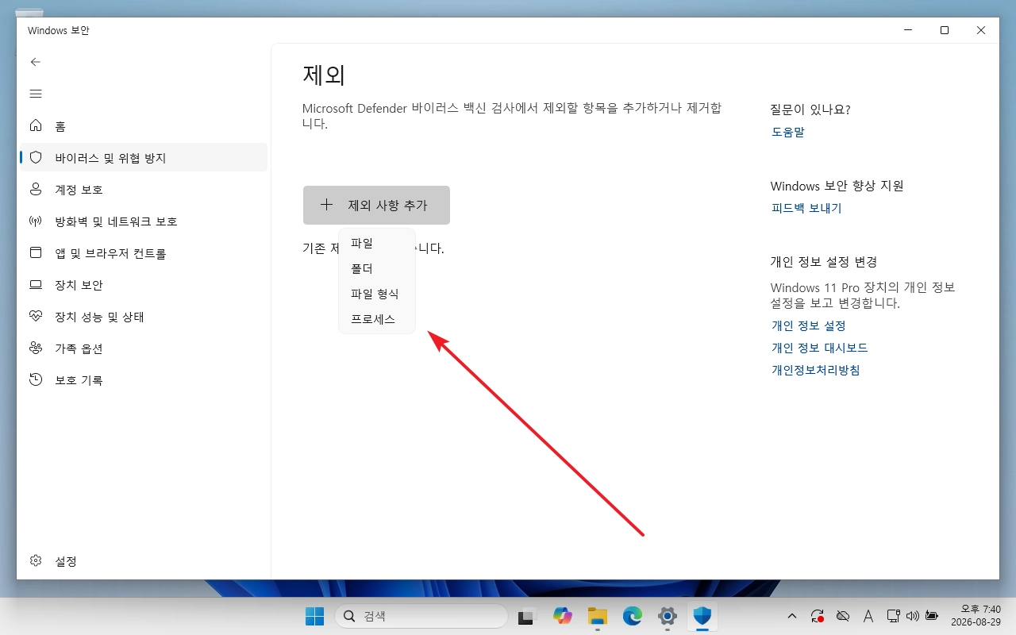Select 바이러스 및 위협 방지 in sidebar
This screenshot has width=1016, height=635.
pos(144,157)
